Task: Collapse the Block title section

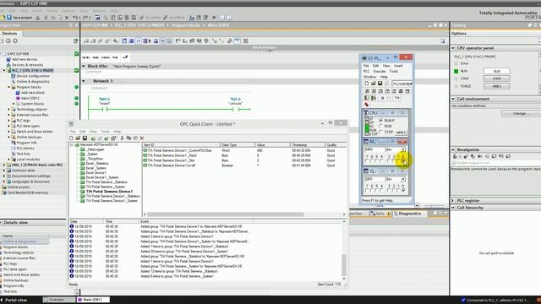Action: click(84, 66)
